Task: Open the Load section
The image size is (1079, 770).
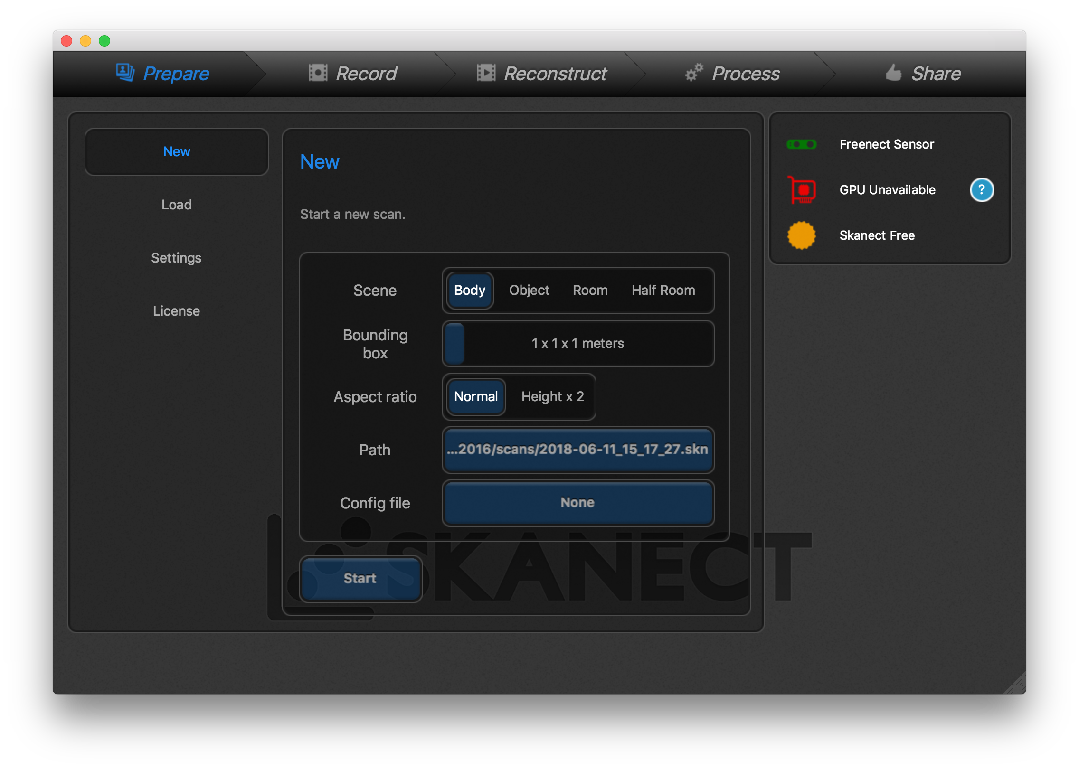Action: 176,205
